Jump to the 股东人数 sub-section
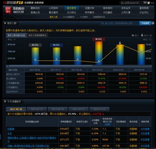The width and height of the screenshot is (156, 149). [54, 17]
